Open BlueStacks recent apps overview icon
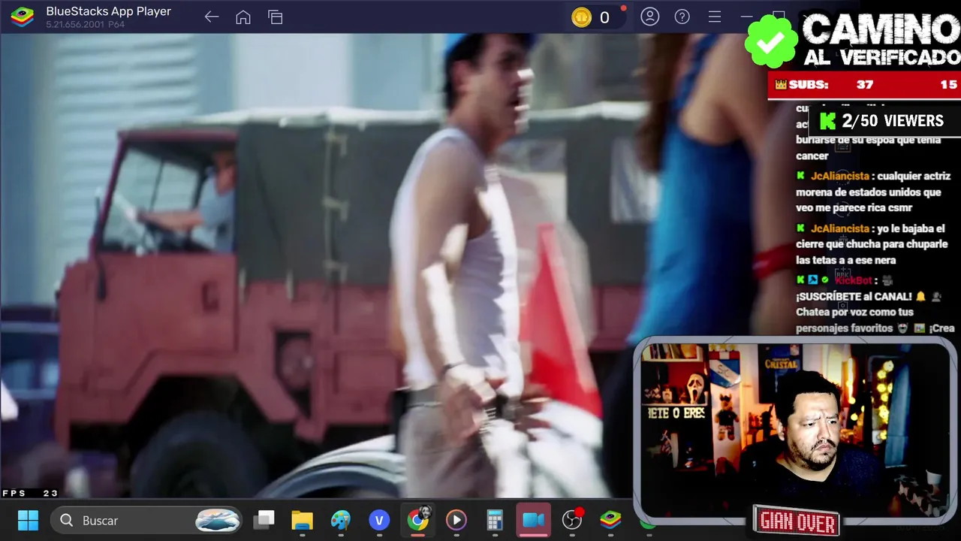The image size is (961, 541). coord(276,17)
